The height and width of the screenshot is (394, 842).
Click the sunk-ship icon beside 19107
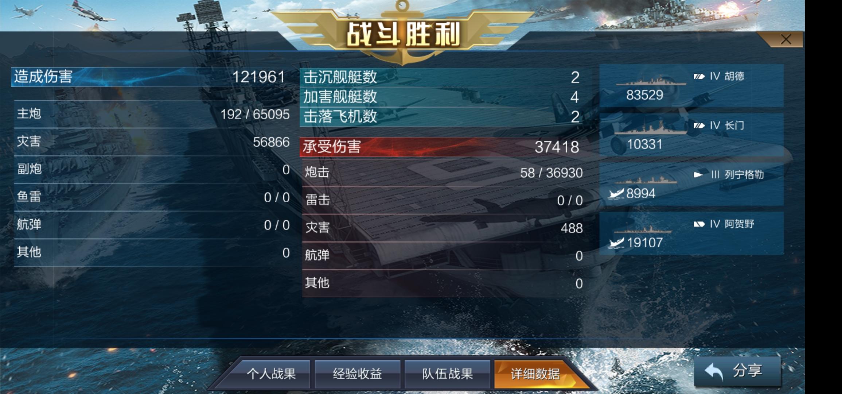tap(616, 243)
